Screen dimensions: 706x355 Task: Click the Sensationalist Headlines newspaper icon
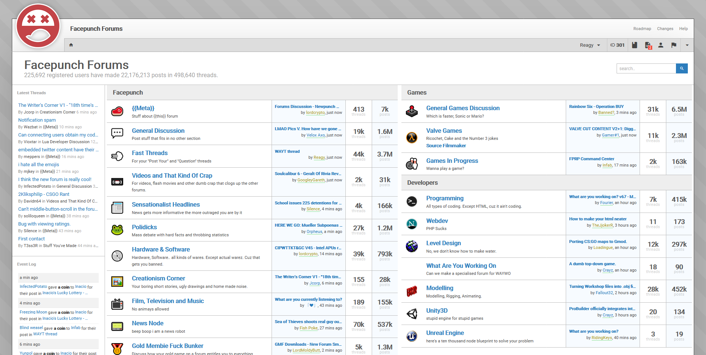pos(117,207)
